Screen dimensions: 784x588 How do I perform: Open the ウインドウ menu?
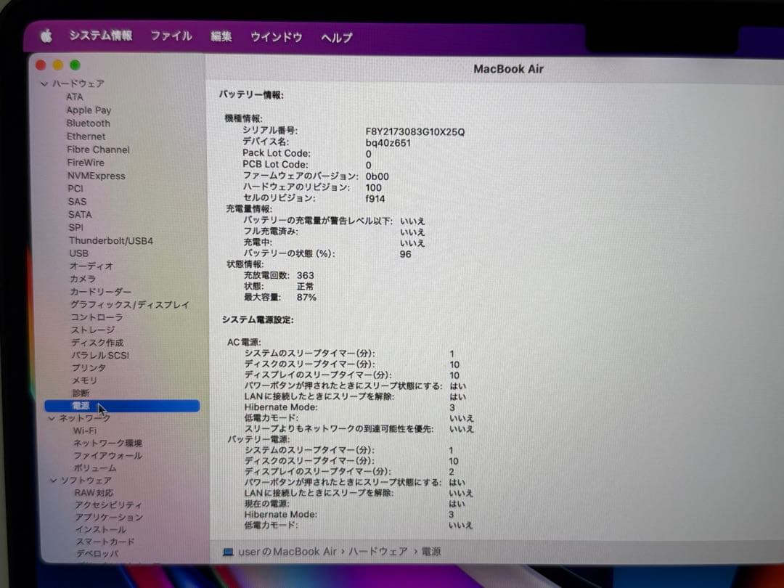pos(276,36)
